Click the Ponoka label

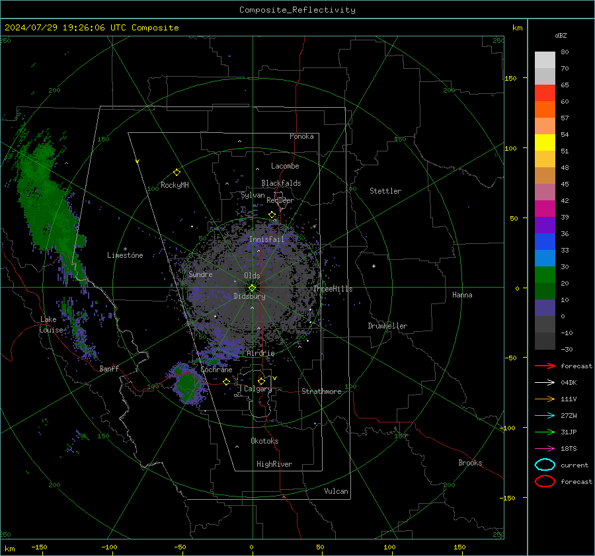[301, 136]
